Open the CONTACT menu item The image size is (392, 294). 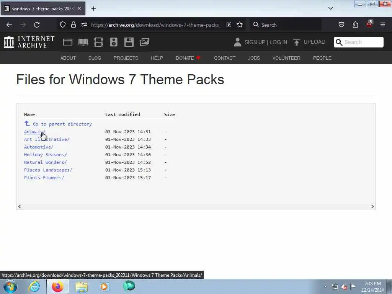click(x=224, y=58)
